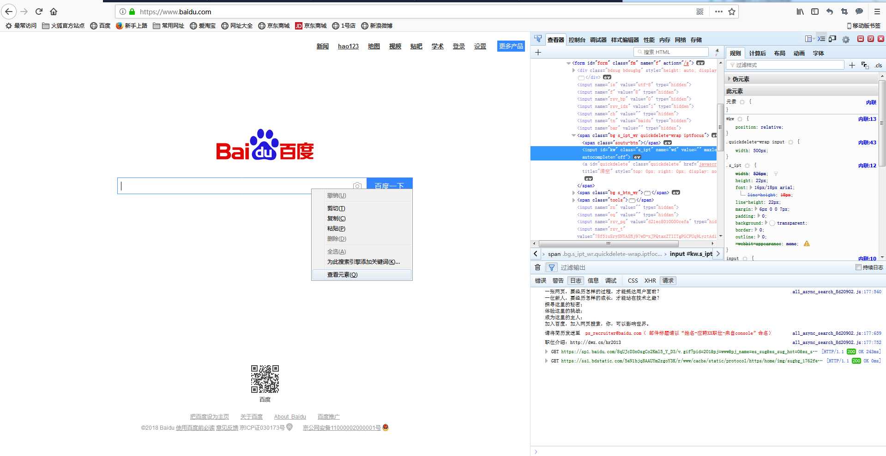Expand the first GET request log entry
The height and width of the screenshot is (456, 886).
(x=546, y=351)
